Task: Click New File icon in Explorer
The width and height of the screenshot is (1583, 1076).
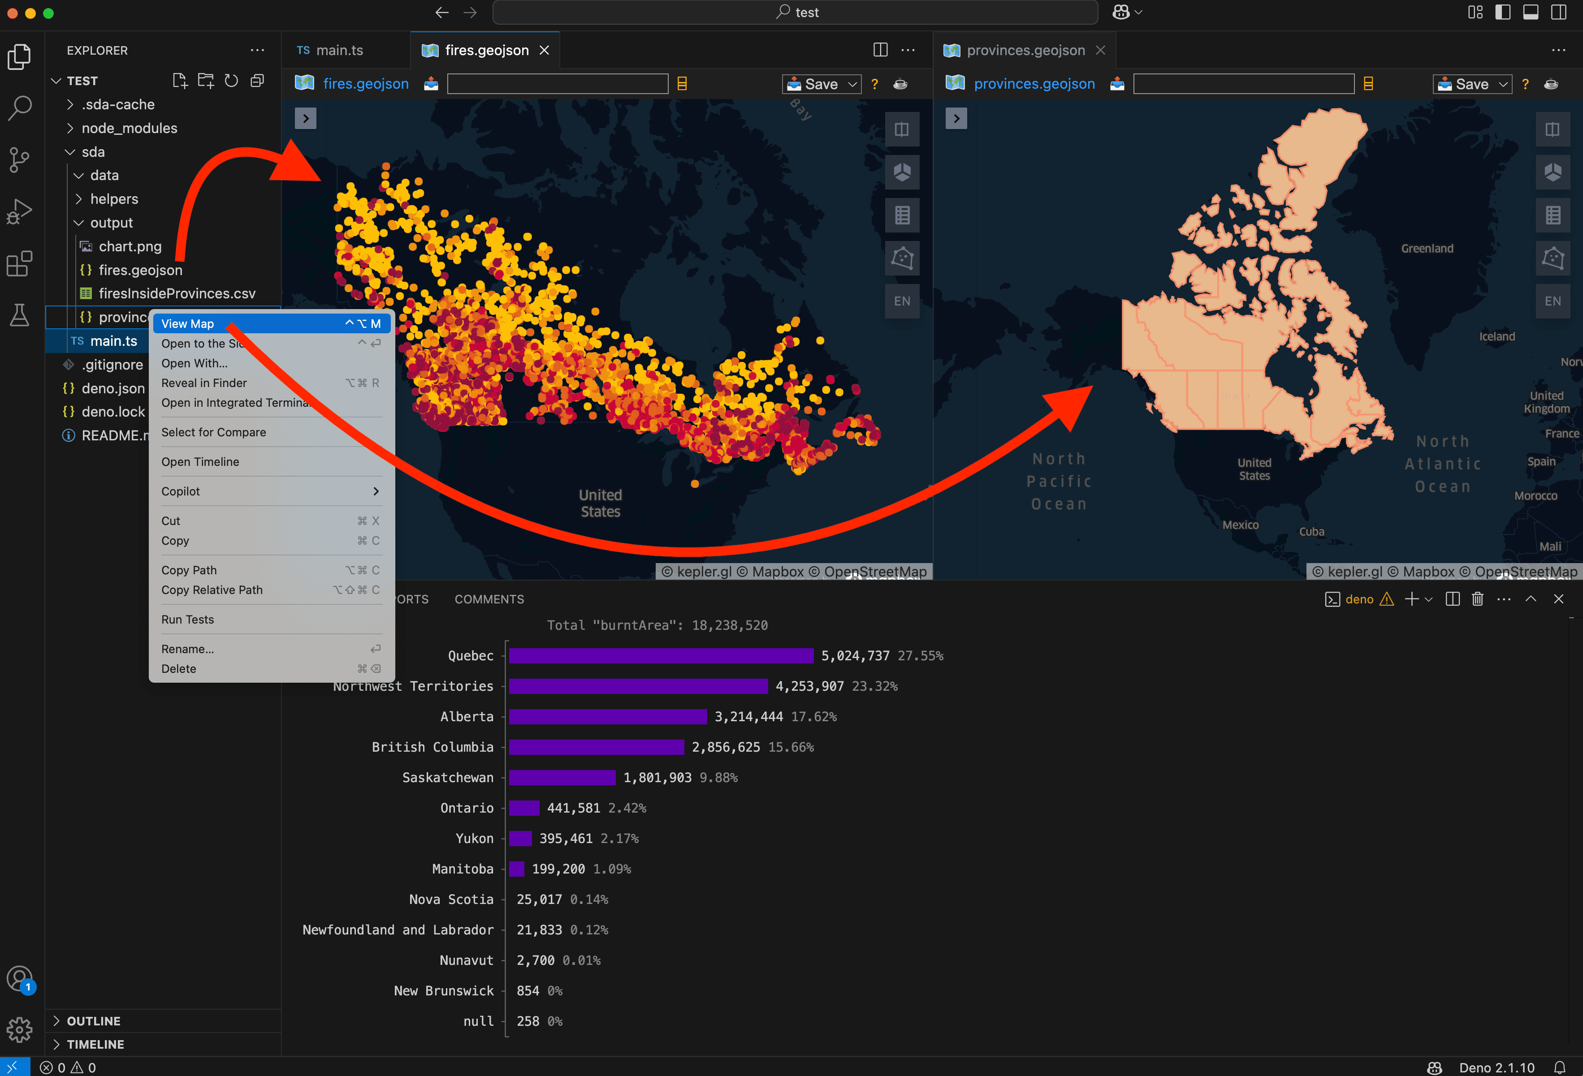Action: [x=180, y=80]
